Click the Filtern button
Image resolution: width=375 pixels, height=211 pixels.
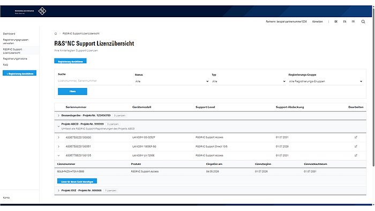(x=72, y=91)
